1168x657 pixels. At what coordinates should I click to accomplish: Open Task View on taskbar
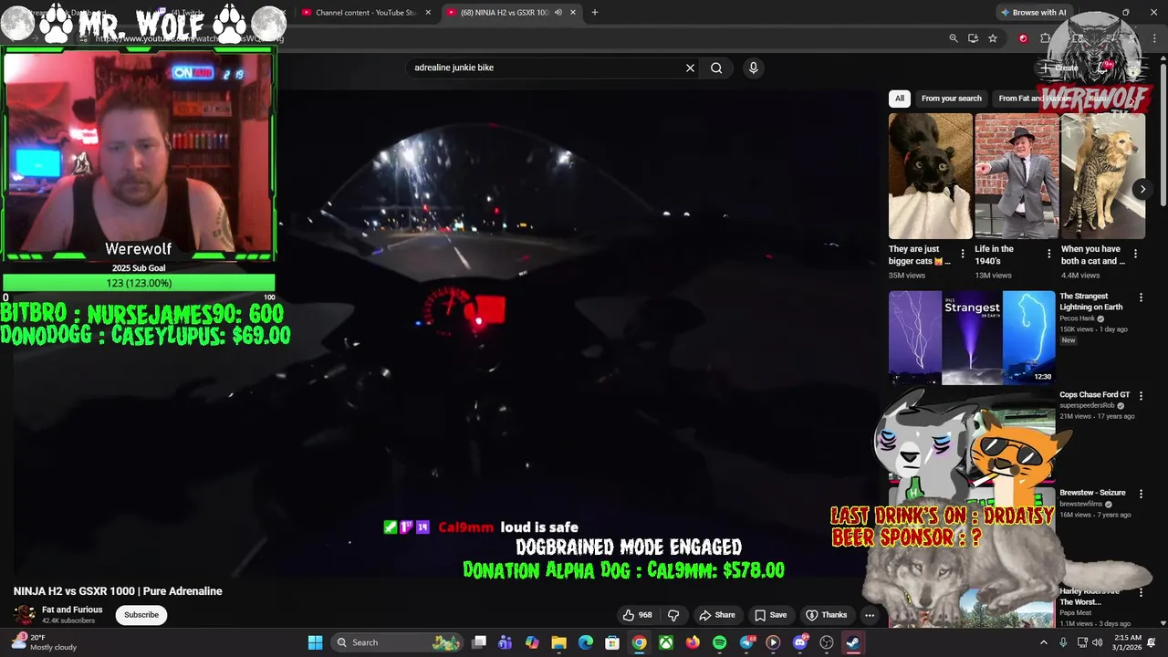point(479,642)
